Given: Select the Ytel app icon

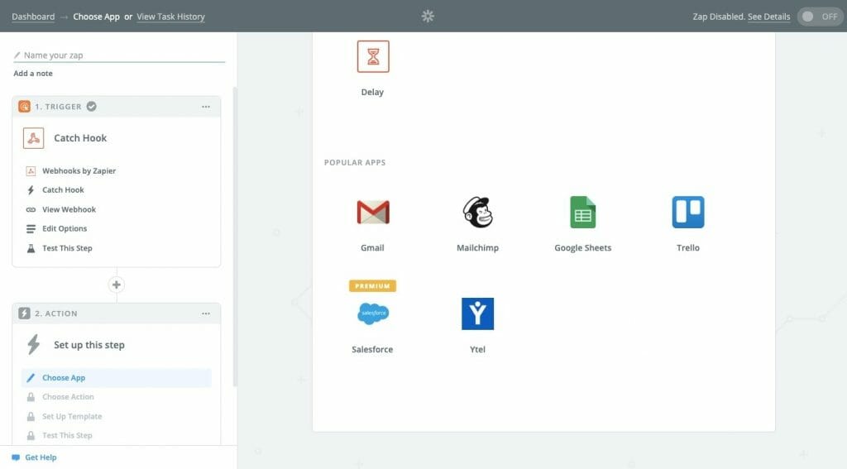Looking at the screenshot, I should [x=477, y=313].
